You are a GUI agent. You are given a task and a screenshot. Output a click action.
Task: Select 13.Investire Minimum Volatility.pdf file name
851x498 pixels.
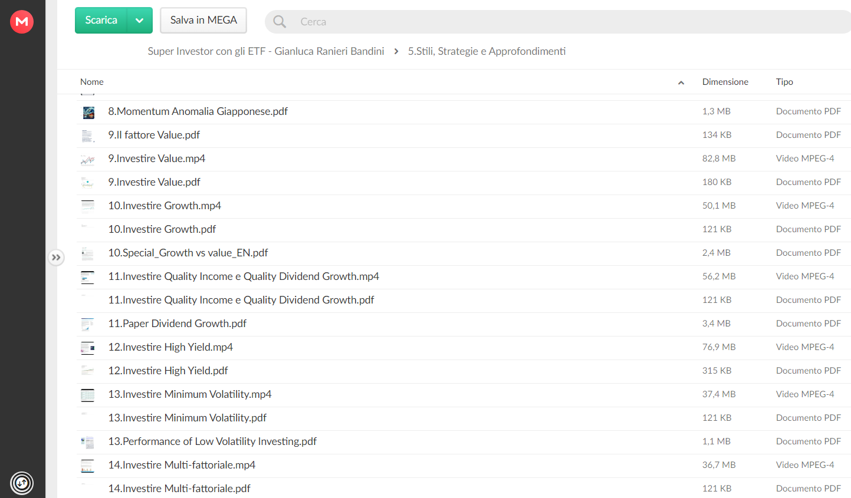tap(188, 418)
